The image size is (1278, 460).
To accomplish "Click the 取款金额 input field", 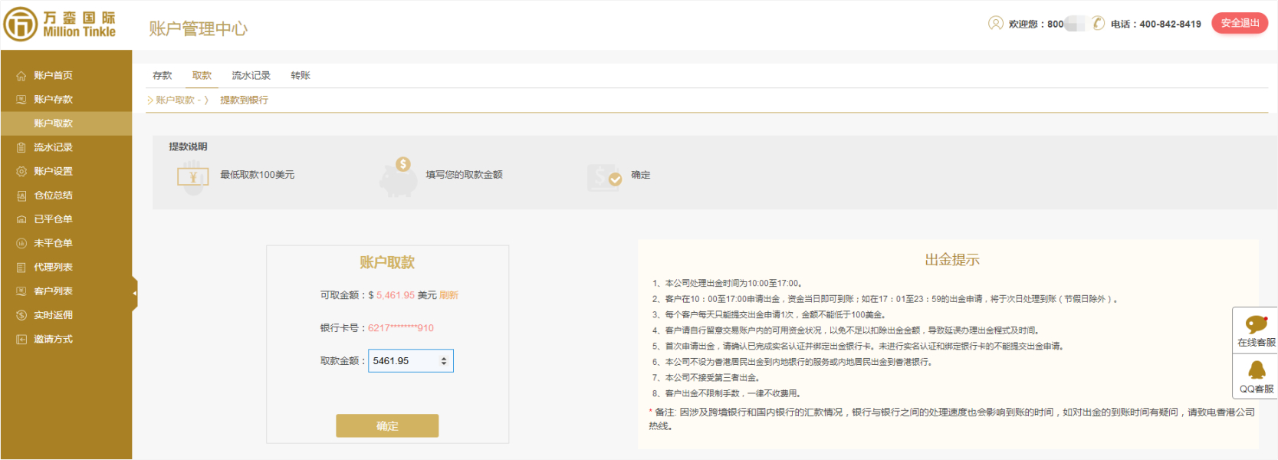I will (x=403, y=360).
